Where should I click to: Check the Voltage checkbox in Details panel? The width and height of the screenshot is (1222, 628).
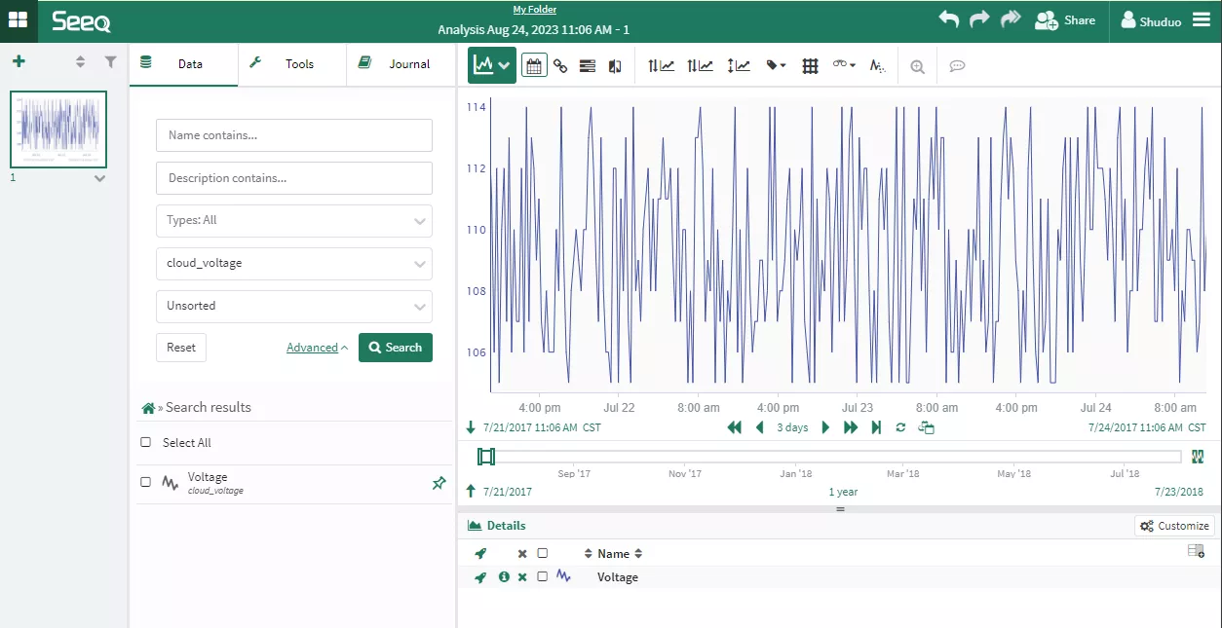click(x=543, y=576)
